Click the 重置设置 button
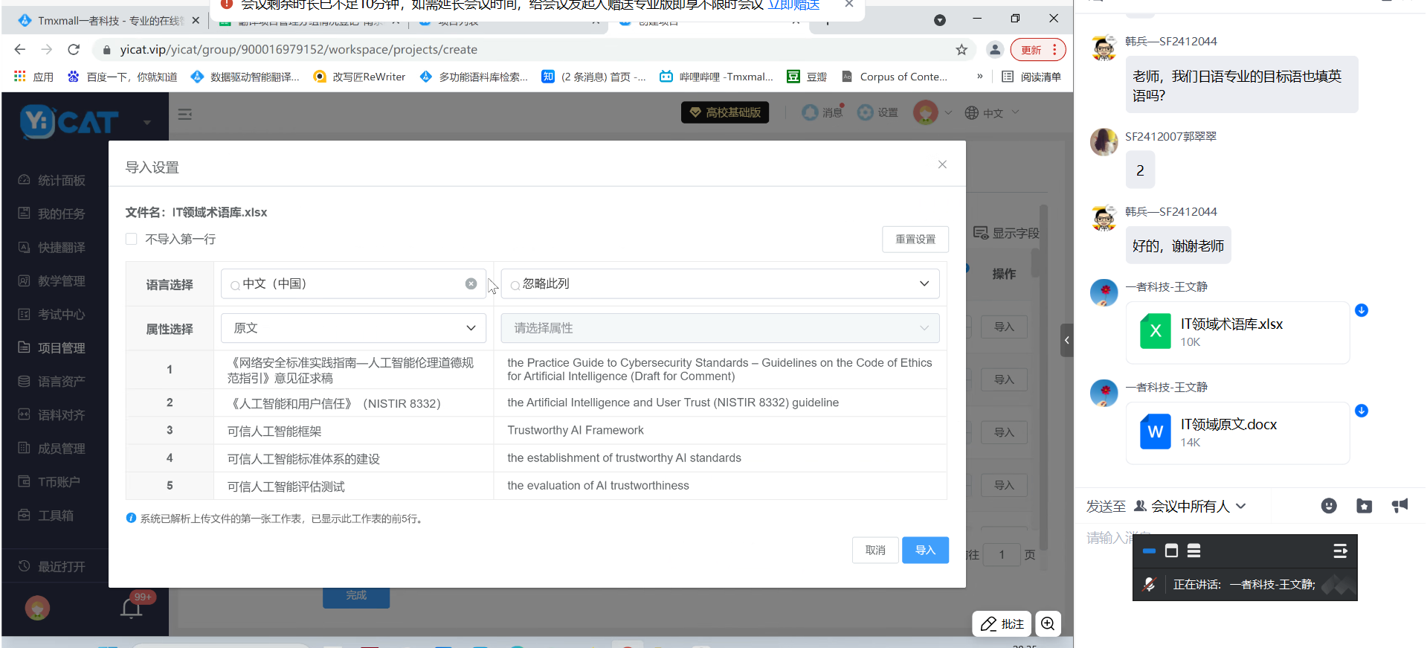 tap(915, 239)
